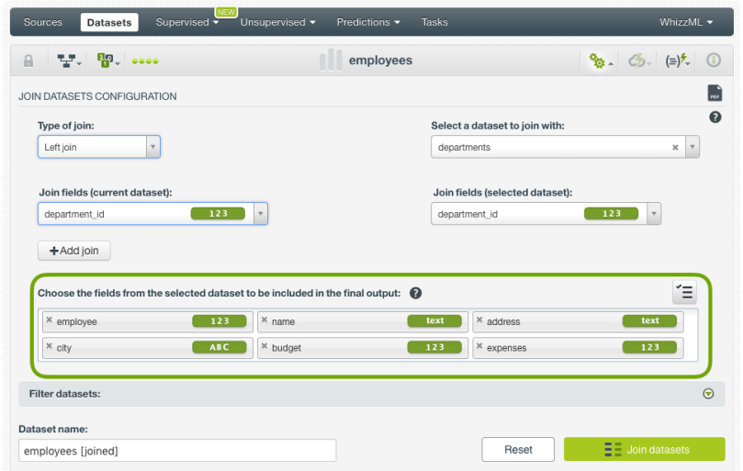The image size is (743, 471).
Task: Open the workflow tree icon menu
Action: coord(69,61)
